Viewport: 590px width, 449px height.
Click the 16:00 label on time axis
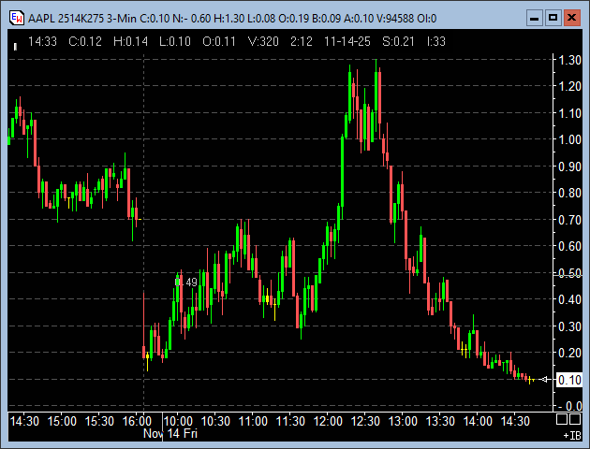tap(138, 422)
